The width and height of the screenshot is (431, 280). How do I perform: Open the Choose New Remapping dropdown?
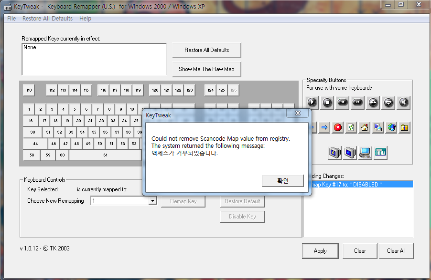point(152,201)
